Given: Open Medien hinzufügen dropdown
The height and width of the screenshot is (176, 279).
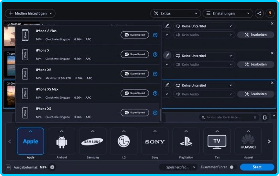Looking at the screenshot, I should coord(30,13).
